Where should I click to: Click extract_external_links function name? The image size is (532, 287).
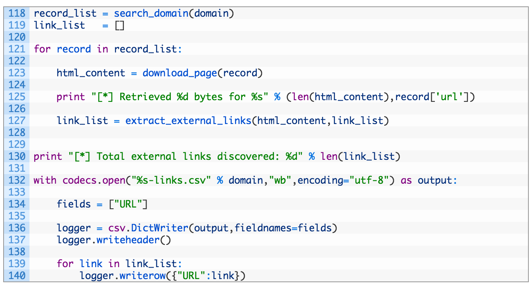[188, 121]
